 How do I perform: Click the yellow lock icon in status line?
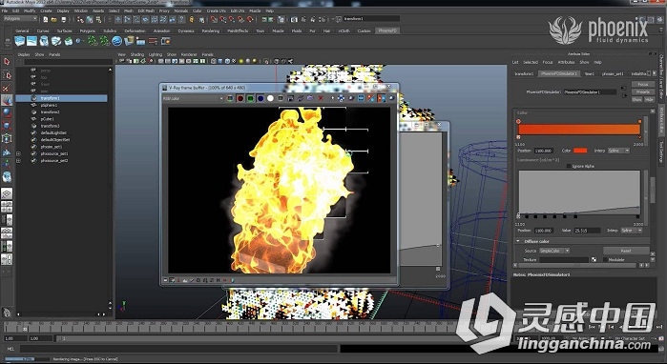click(x=192, y=19)
